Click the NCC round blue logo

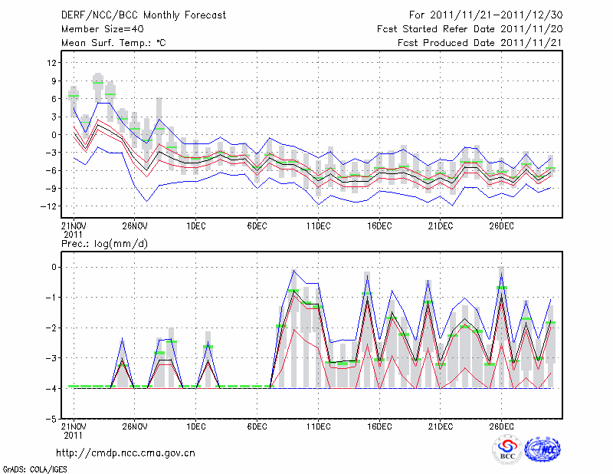pos(542,450)
